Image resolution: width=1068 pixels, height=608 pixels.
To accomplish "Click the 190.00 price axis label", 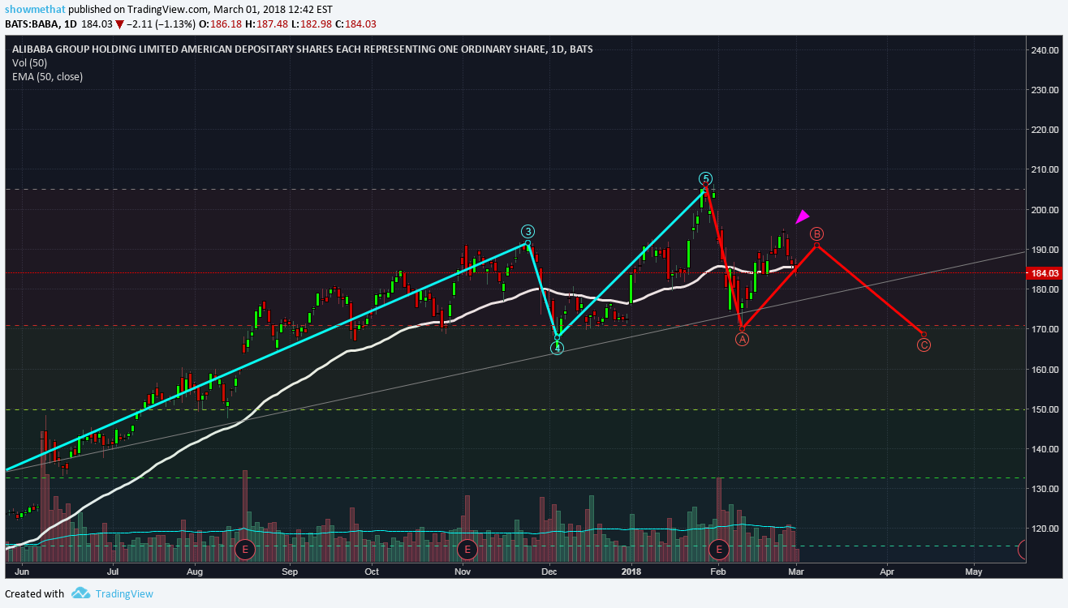I will [1044, 250].
